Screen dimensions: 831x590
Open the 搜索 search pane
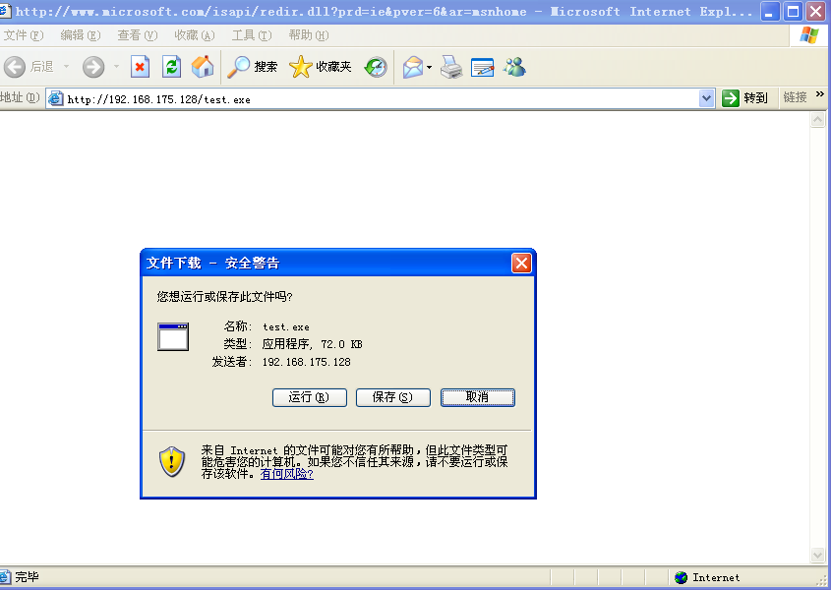pos(253,67)
